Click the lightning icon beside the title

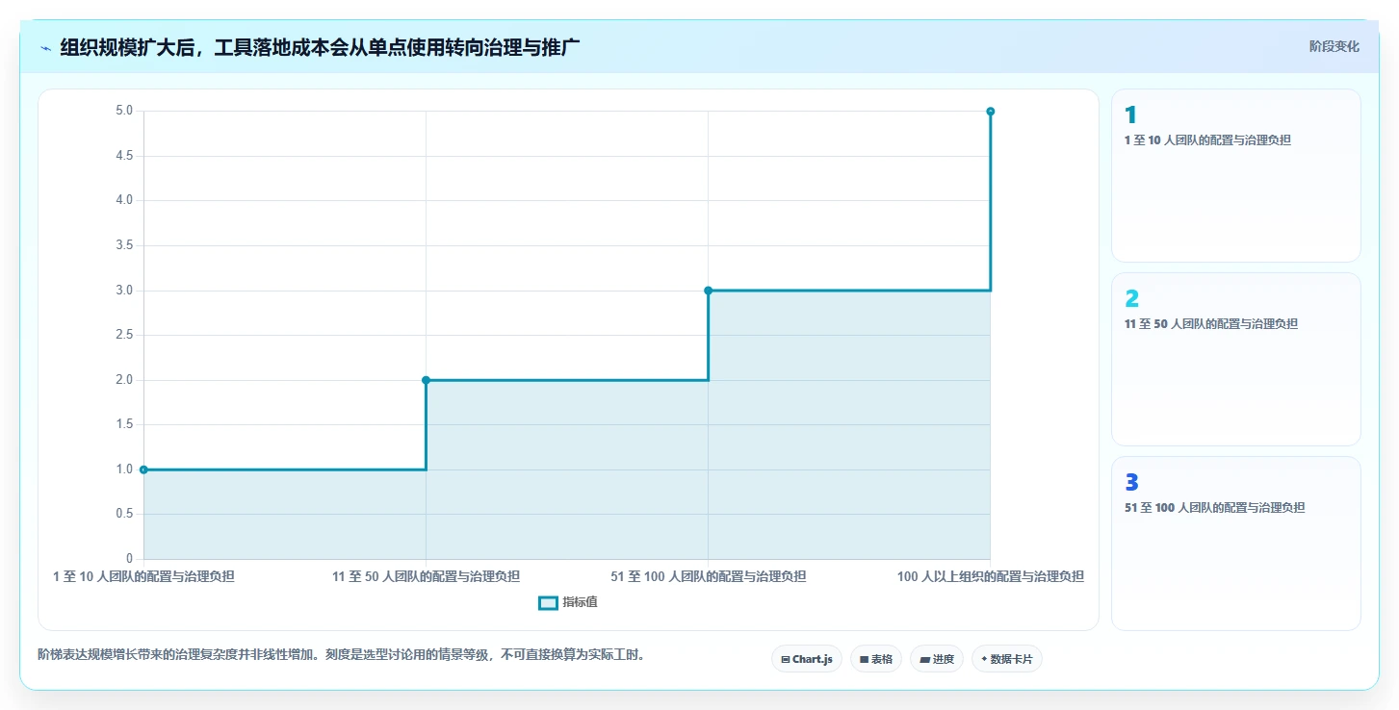pos(46,47)
